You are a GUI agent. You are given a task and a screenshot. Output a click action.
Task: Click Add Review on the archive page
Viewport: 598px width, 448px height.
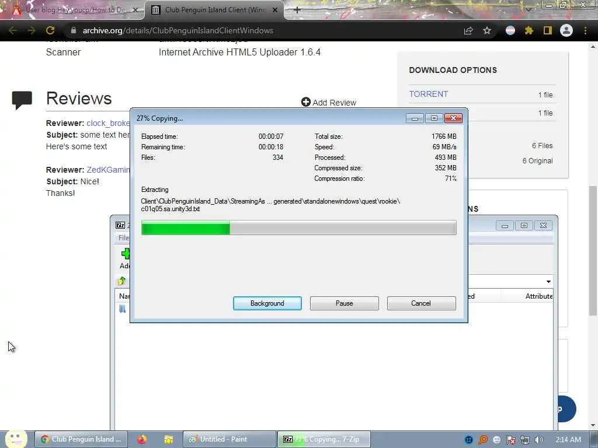328,103
